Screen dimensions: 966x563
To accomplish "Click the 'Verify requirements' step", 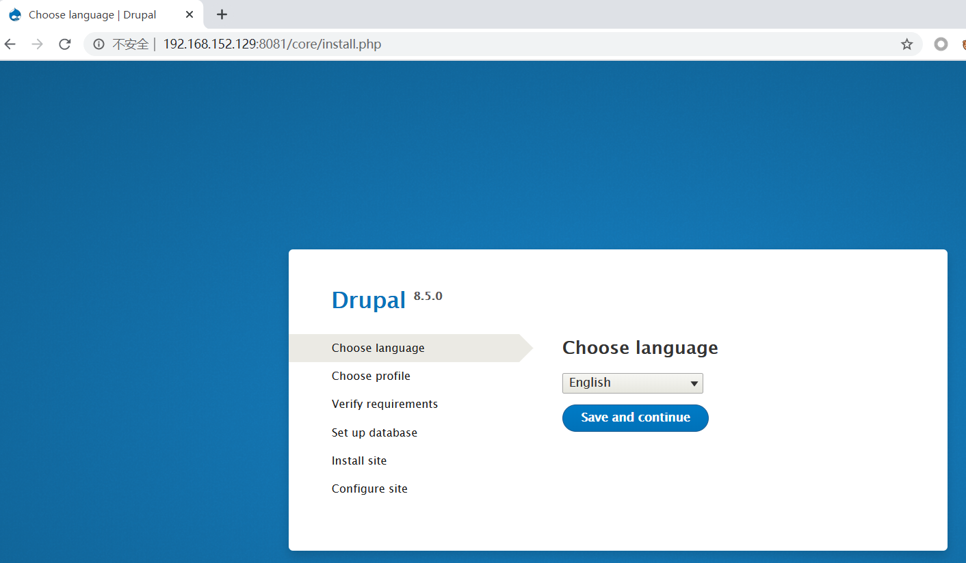I will tap(384, 404).
